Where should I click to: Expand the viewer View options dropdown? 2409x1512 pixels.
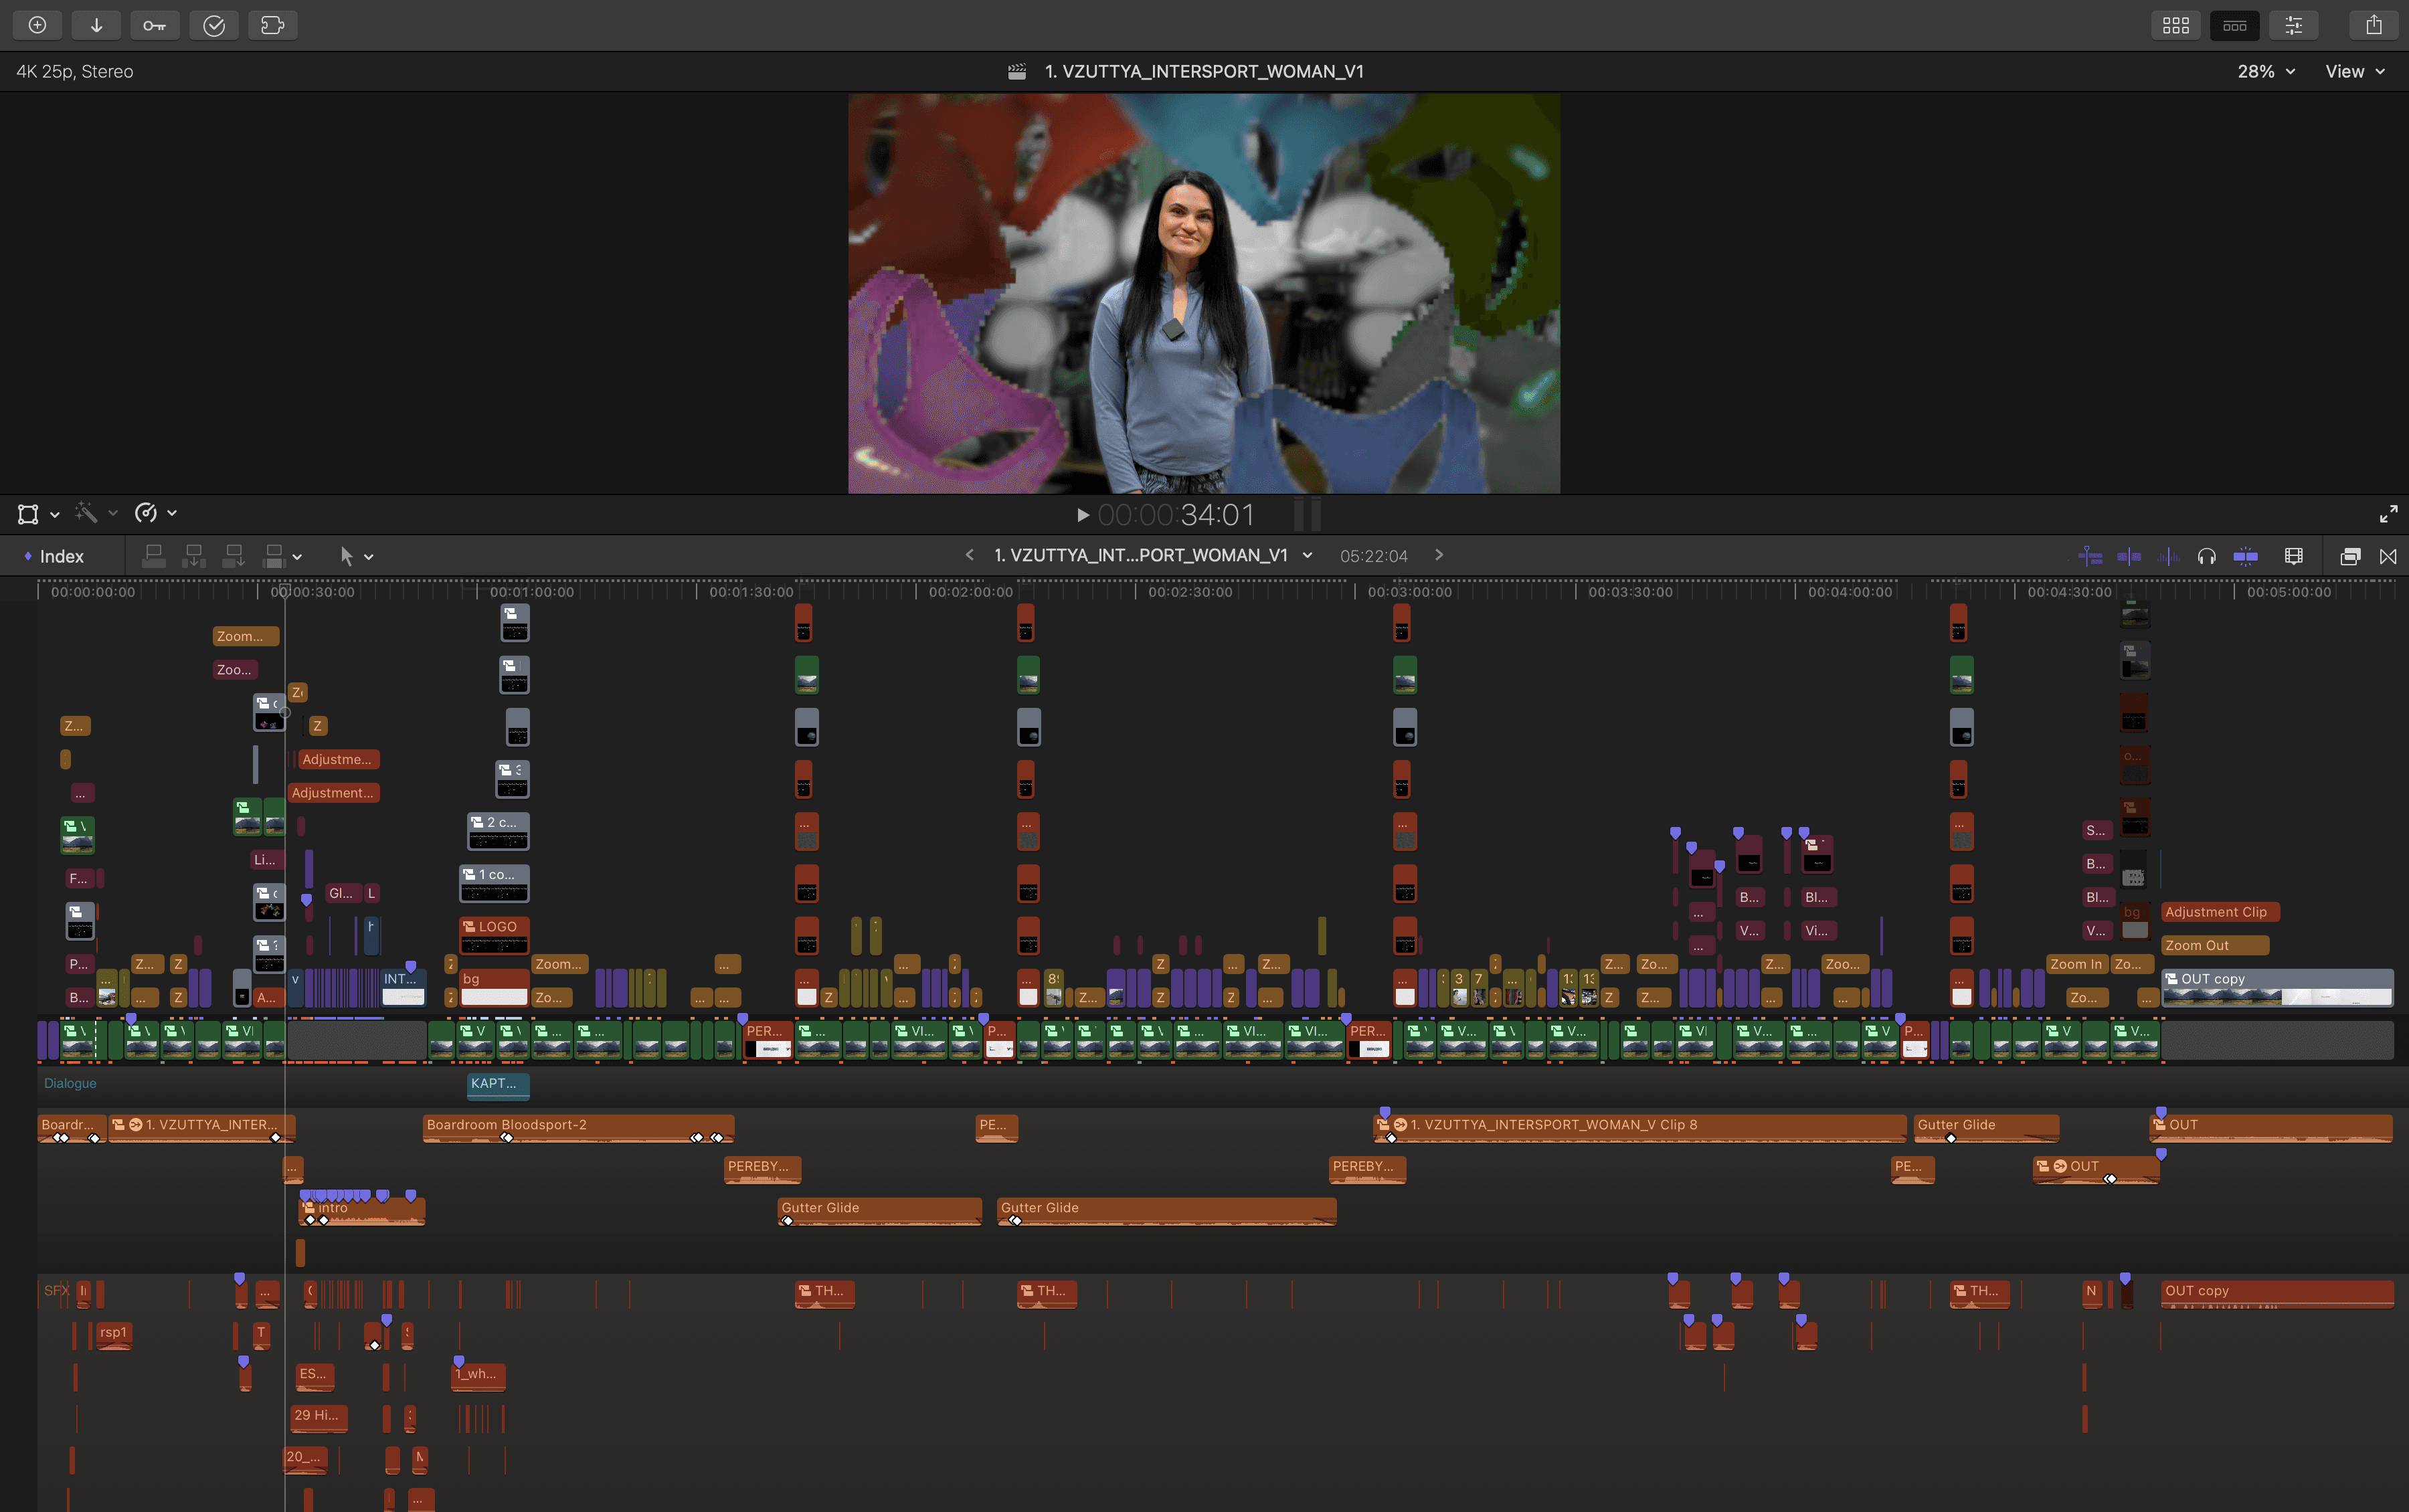2354,71
